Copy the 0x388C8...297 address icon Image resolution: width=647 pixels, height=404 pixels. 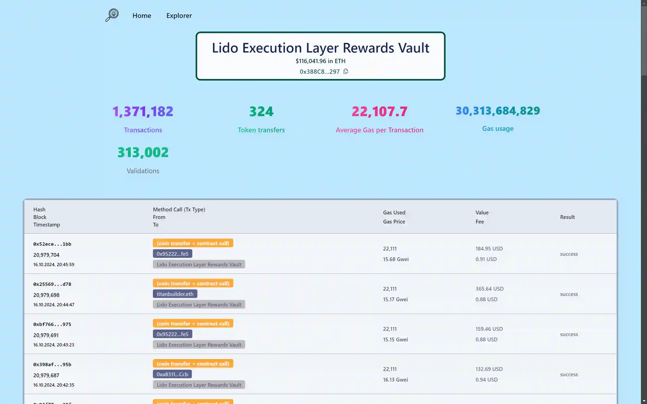(346, 71)
